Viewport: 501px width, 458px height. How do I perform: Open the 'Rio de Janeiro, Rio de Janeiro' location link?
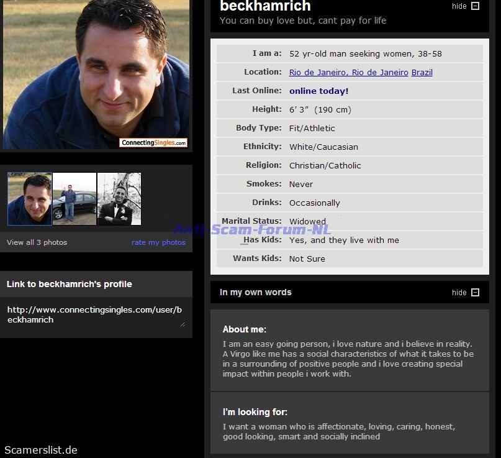348,73
